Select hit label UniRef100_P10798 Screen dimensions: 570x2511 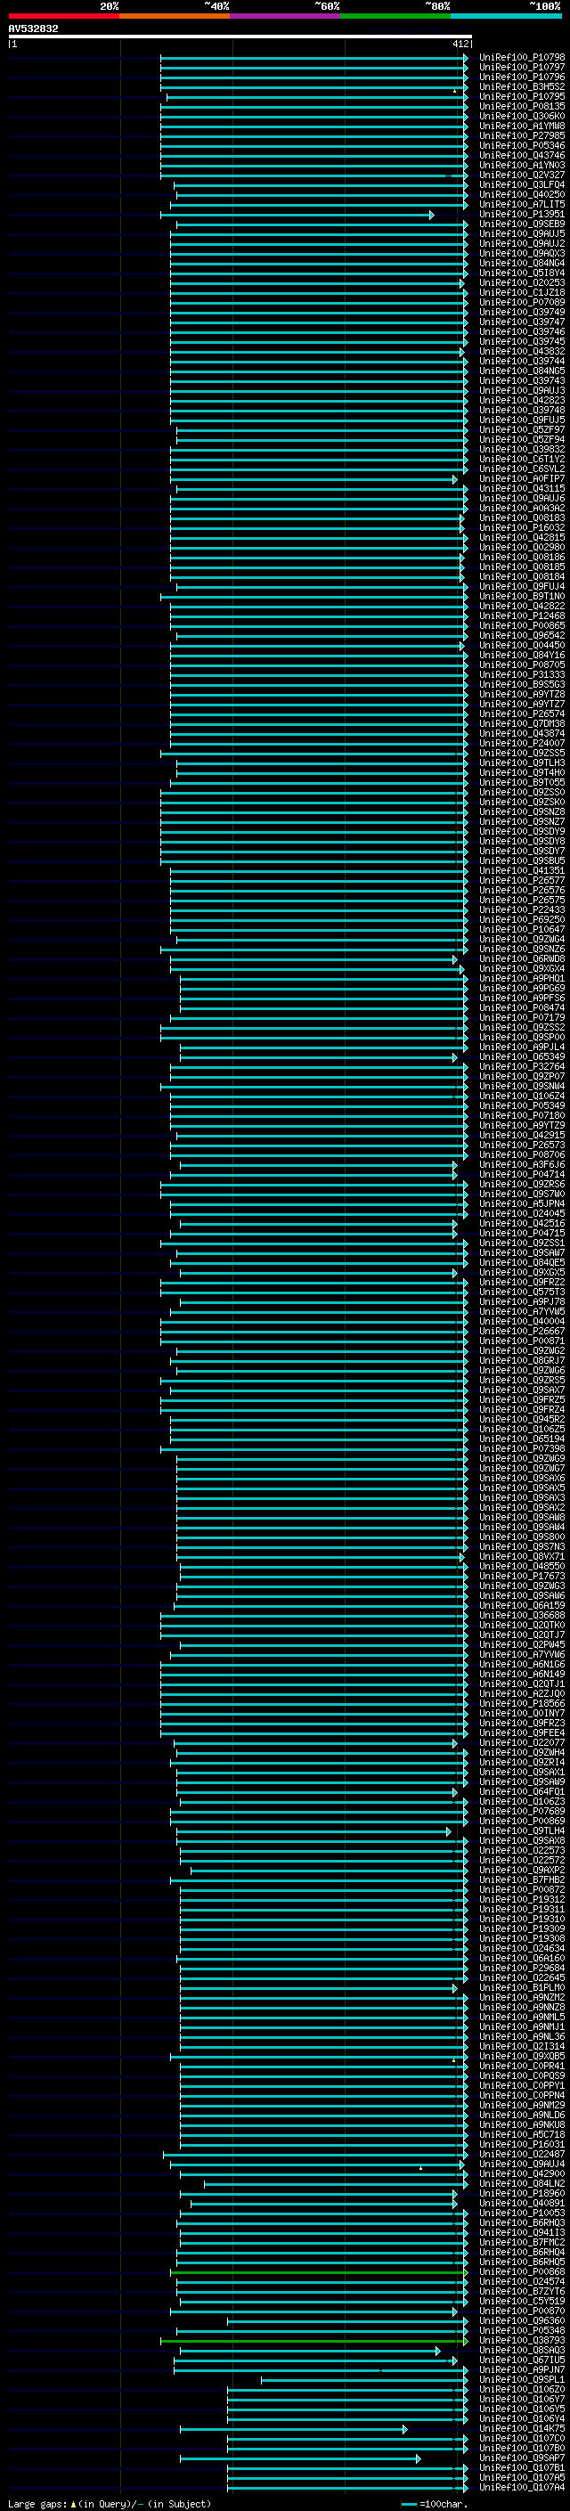pos(522,58)
